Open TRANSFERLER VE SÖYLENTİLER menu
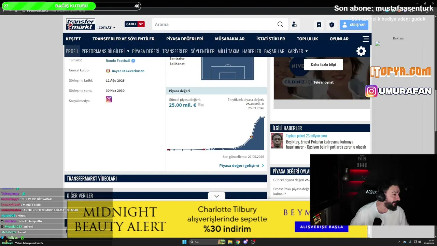This screenshot has width=437, height=246. [124, 39]
